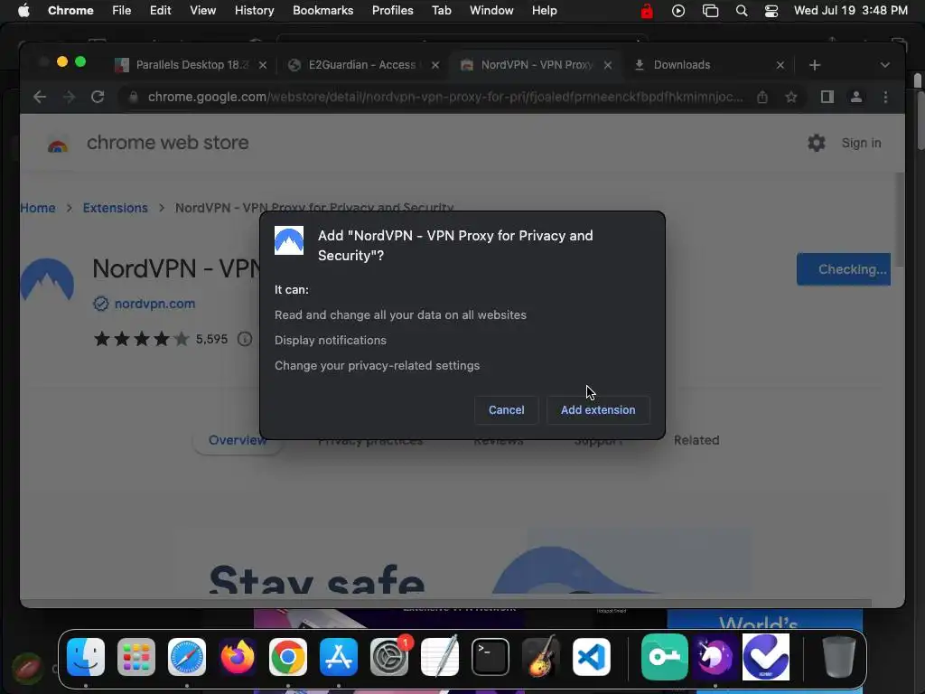The image size is (925, 694).
Task: Open GarageBand from the Dock
Action: tap(541, 657)
